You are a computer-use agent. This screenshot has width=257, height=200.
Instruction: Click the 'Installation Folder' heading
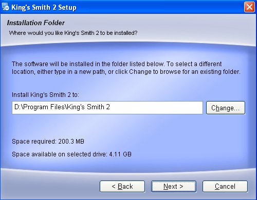(x=35, y=23)
